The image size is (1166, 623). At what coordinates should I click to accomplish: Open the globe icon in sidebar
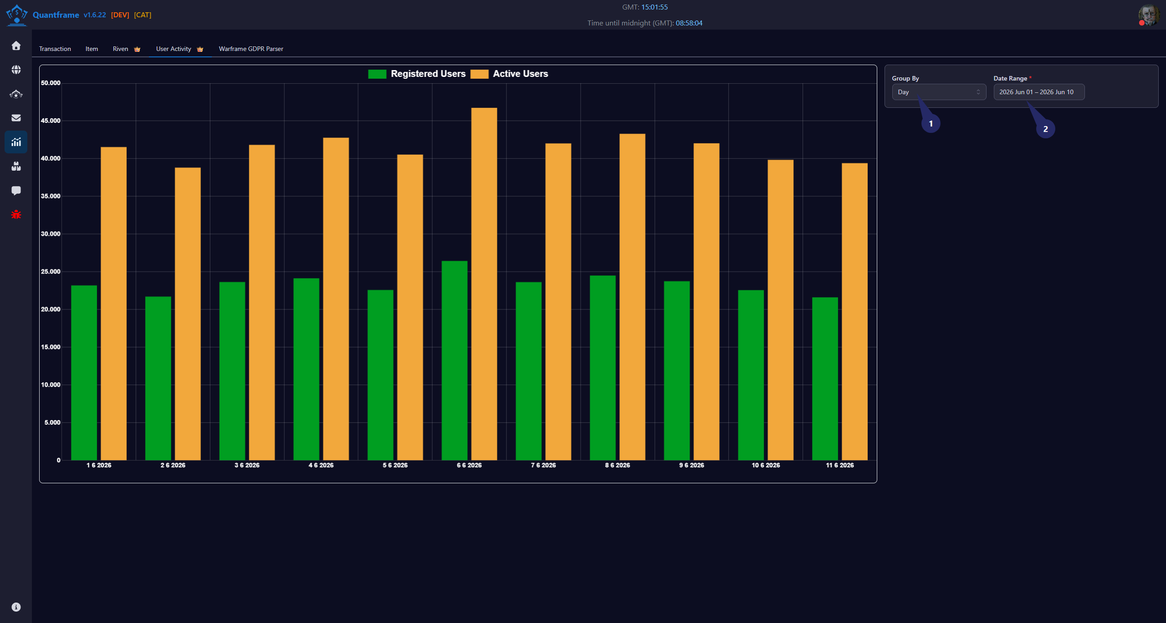click(x=16, y=70)
